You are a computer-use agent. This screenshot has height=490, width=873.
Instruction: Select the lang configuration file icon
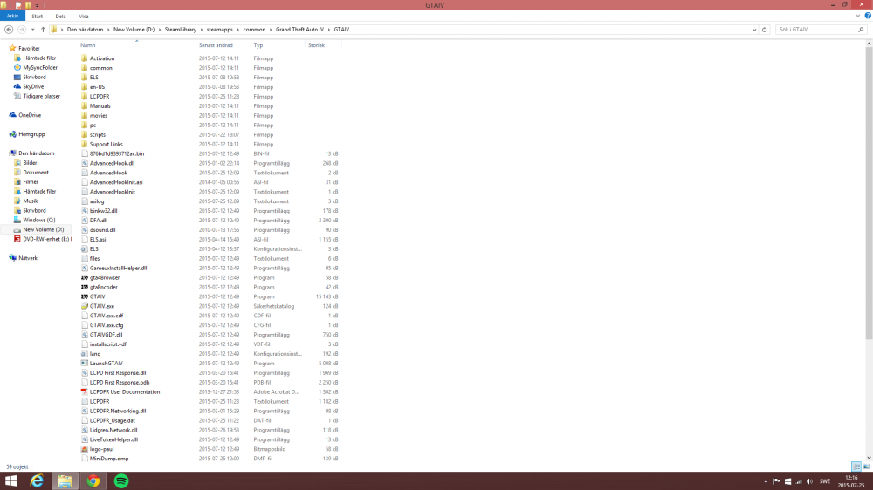pos(85,354)
